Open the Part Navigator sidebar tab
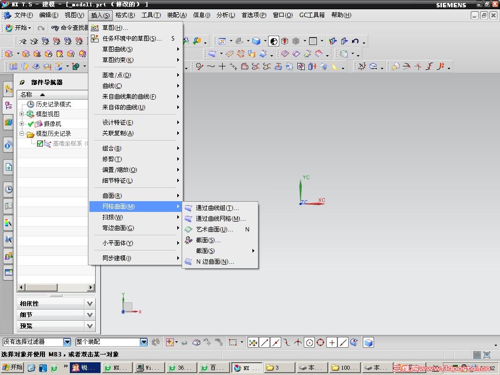Image resolution: width=500 pixels, height=375 pixels. [8, 105]
